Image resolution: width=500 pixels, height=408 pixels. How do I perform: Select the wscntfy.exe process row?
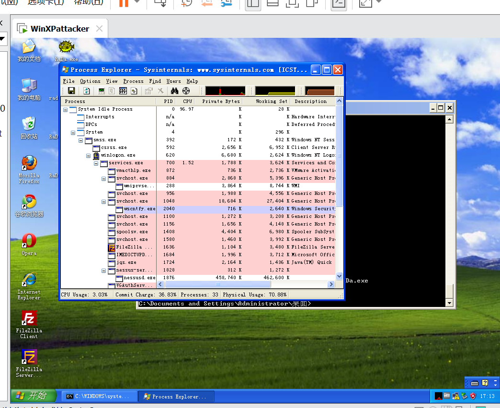tap(198, 209)
